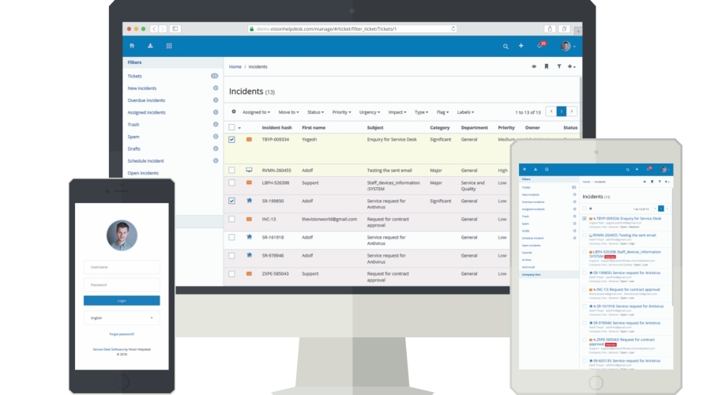This screenshot has height=395, width=703.
Task: Go to previous page arrow in pagination
Action: (x=551, y=111)
